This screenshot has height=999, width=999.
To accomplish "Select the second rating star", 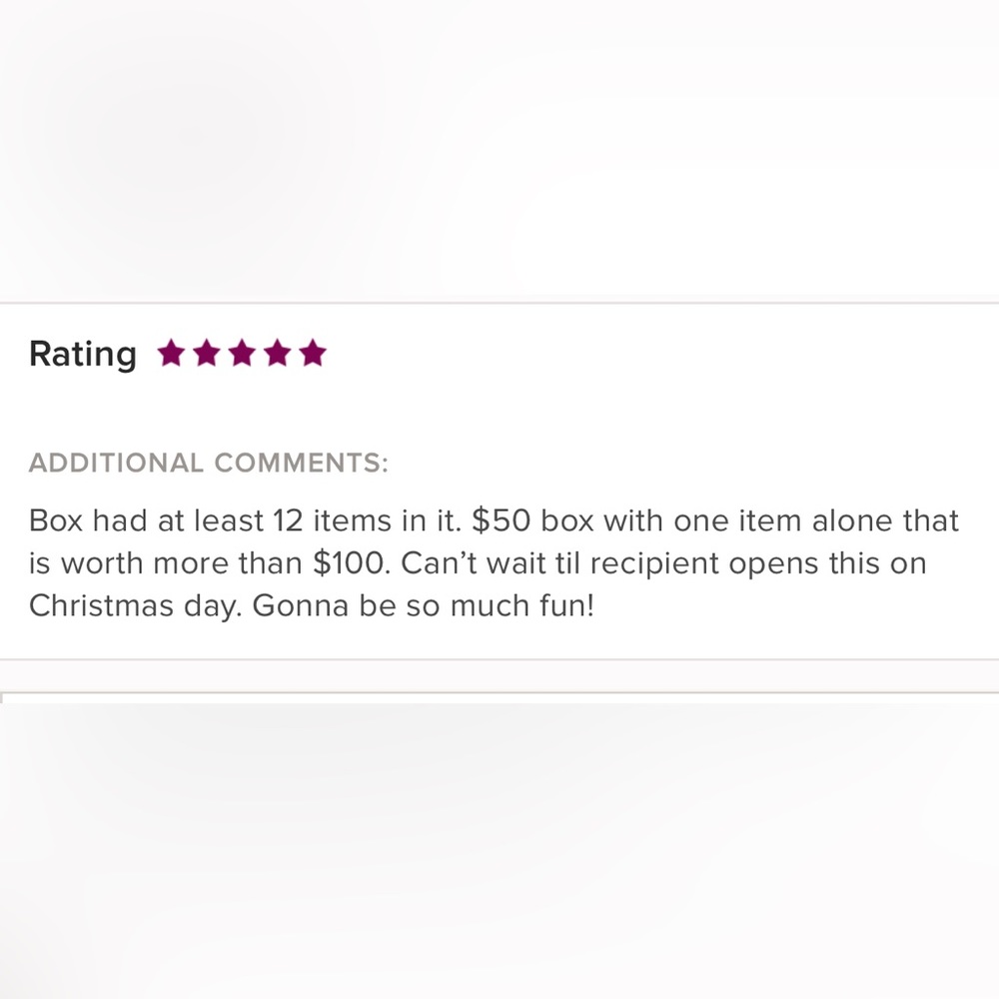I will click(207, 354).
